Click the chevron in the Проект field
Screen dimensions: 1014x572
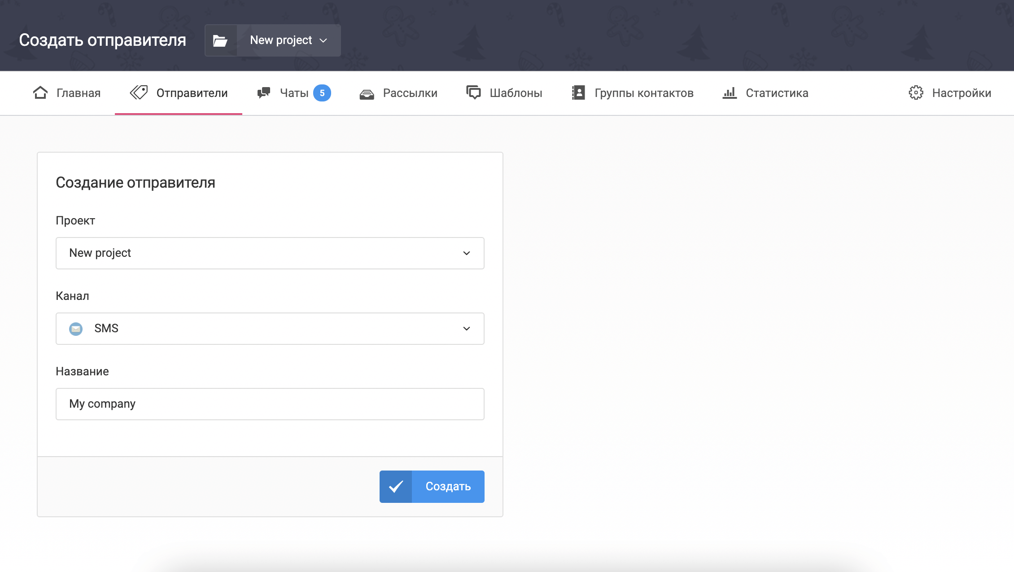(x=467, y=253)
